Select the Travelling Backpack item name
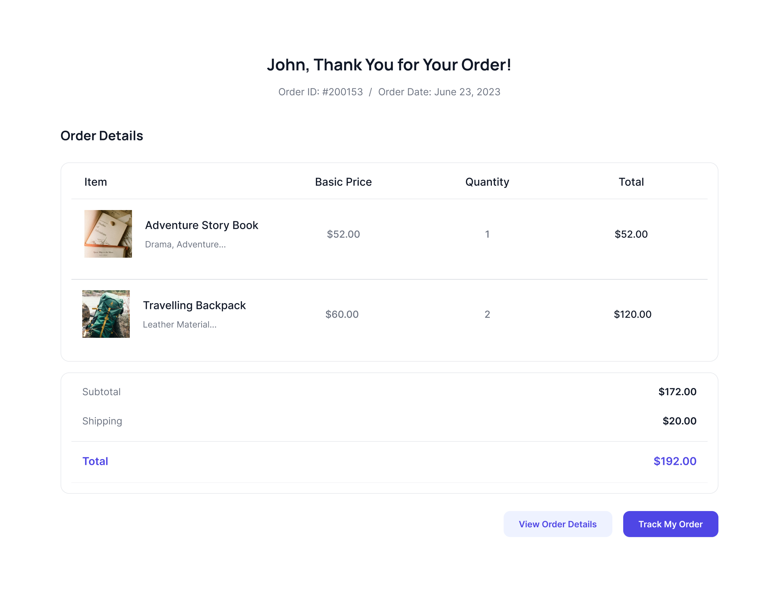Screen dimensions: 779x589 (x=194, y=305)
